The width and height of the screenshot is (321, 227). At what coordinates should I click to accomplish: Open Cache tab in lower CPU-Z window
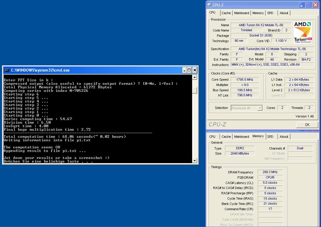click(x=226, y=137)
